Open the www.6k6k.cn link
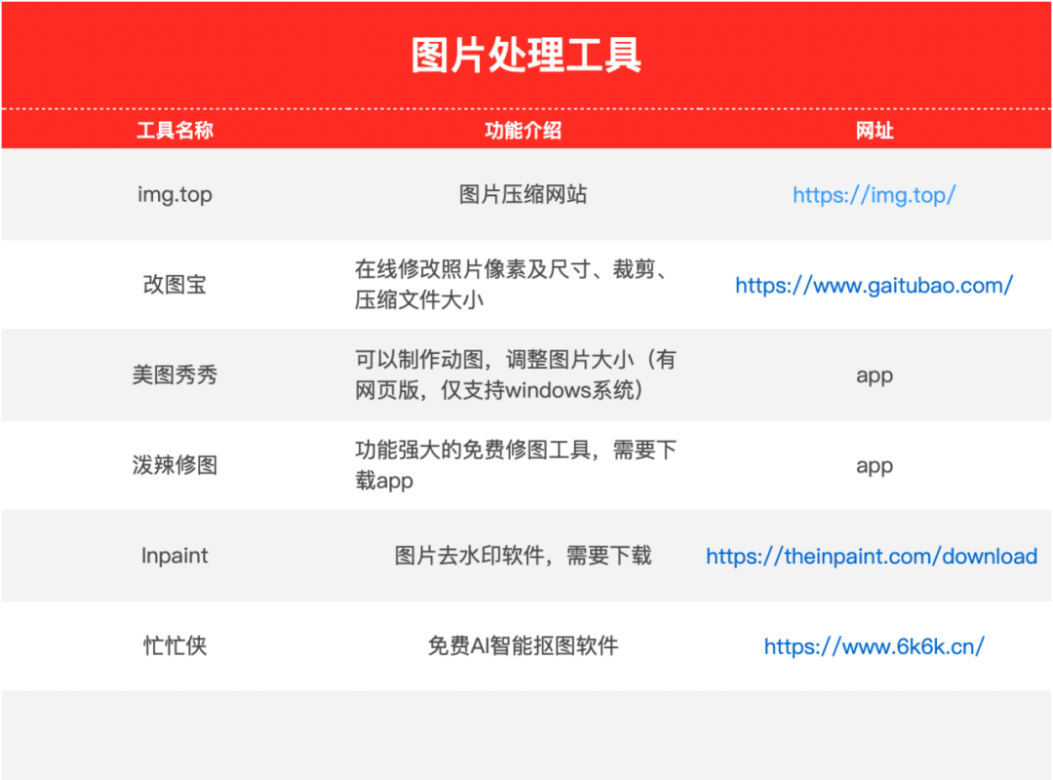Screen dimensions: 1053x780 point(874,646)
